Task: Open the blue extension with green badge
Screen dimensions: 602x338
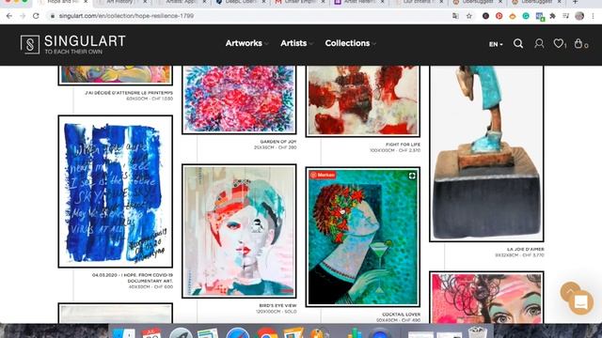Action: (540, 17)
